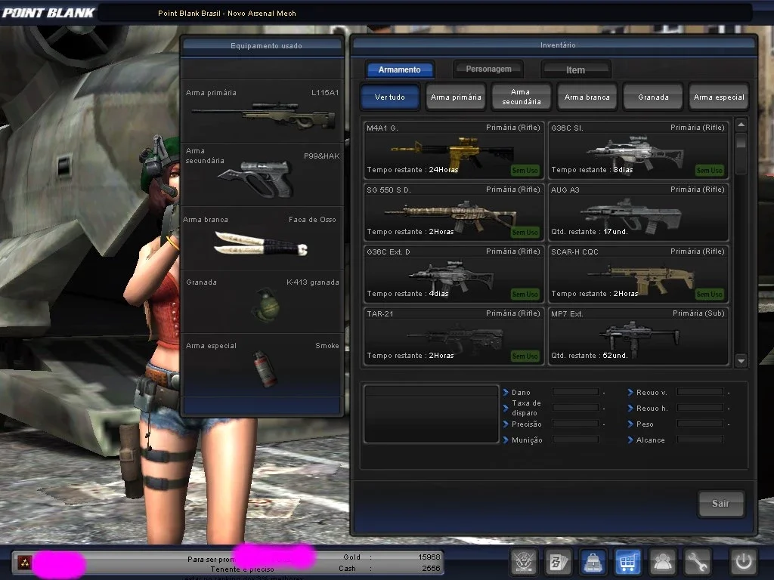The width and height of the screenshot is (774, 580).
Task: Click the Precisão stat bar
Action: point(575,424)
